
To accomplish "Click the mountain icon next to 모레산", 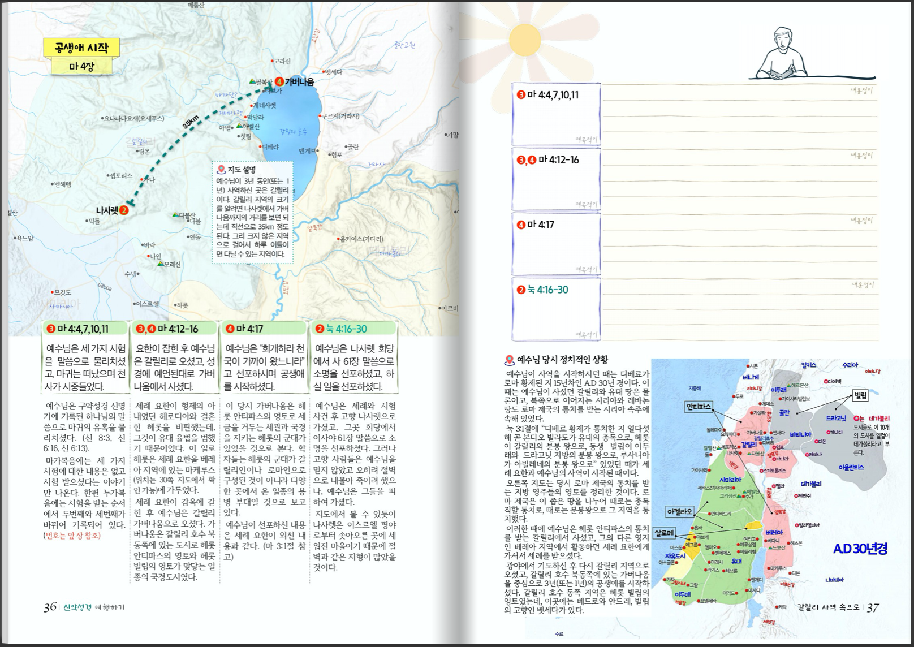I will pos(161,264).
